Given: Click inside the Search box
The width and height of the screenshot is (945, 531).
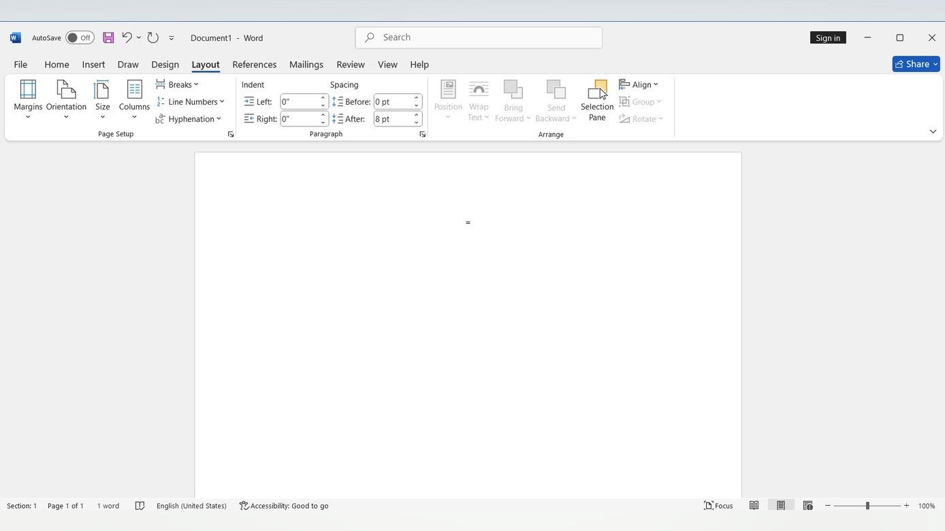Looking at the screenshot, I should tap(479, 37).
